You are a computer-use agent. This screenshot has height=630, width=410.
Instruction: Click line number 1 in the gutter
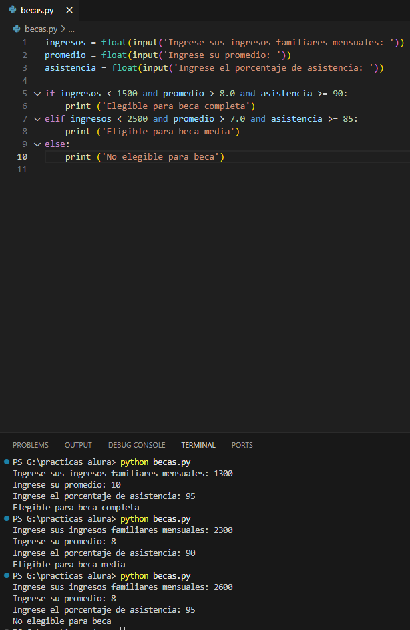pos(25,43)
